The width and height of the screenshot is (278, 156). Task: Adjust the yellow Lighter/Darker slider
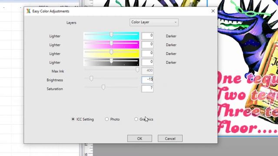pyautogui.click(x=111, y=52)
